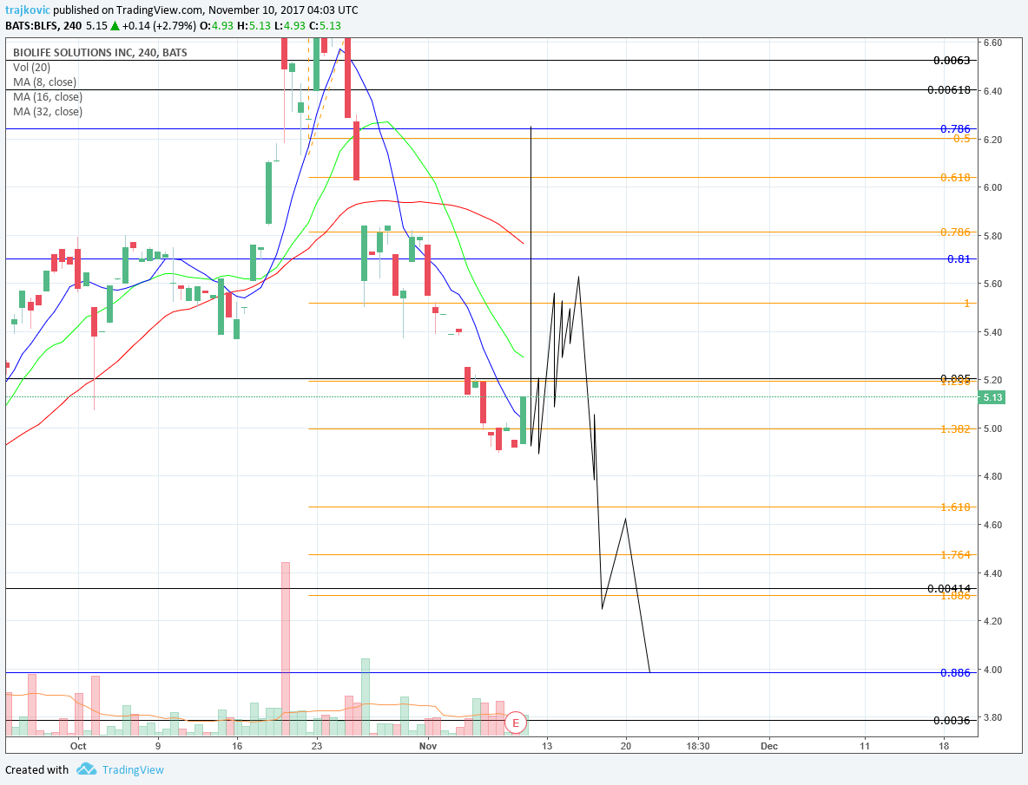This screenshot has width=1028, height=785.
Task: Click the blue 0.886 level label
Action: [955, 672]
